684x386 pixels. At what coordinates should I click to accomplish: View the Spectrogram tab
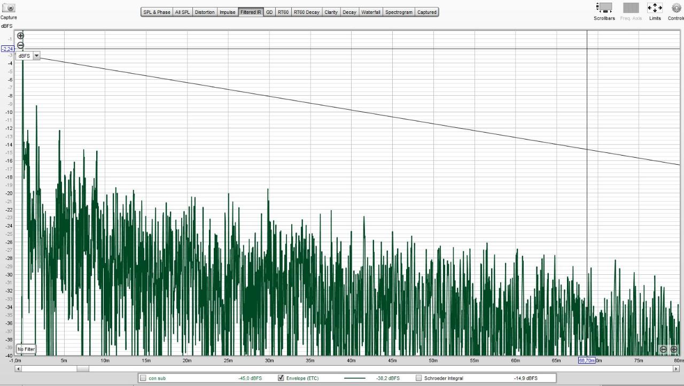point(399,12)
